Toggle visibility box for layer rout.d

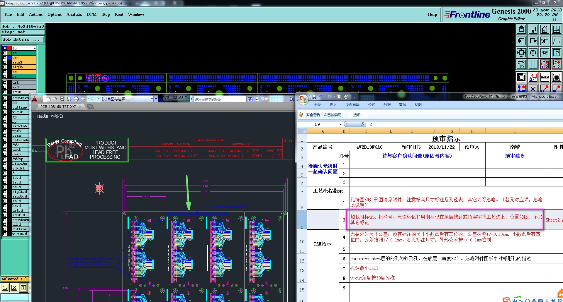tap(5, 215)
